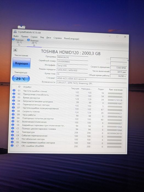This screenshot has height=192, width=144.
Task: Select the Пропускная способность row text
Action: 36,95
